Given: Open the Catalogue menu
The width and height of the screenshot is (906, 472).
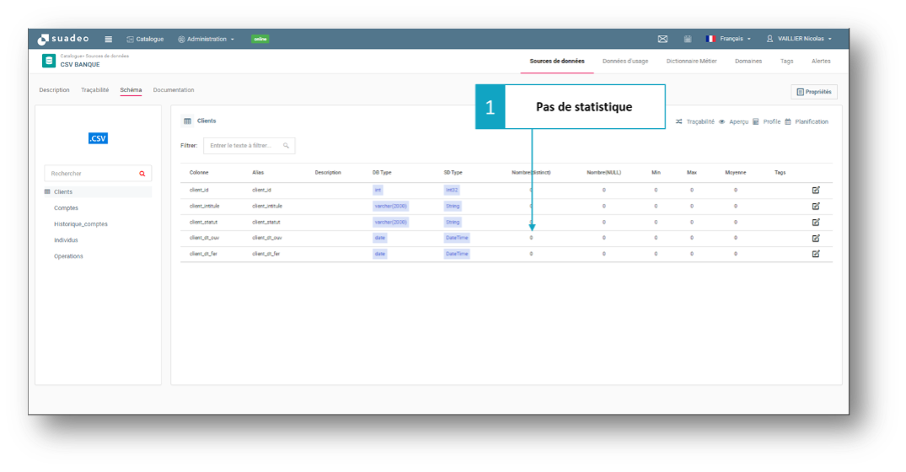Looking at the screenshot, I should [145, 40].
